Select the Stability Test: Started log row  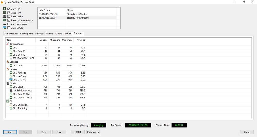(x=77, y=14)
